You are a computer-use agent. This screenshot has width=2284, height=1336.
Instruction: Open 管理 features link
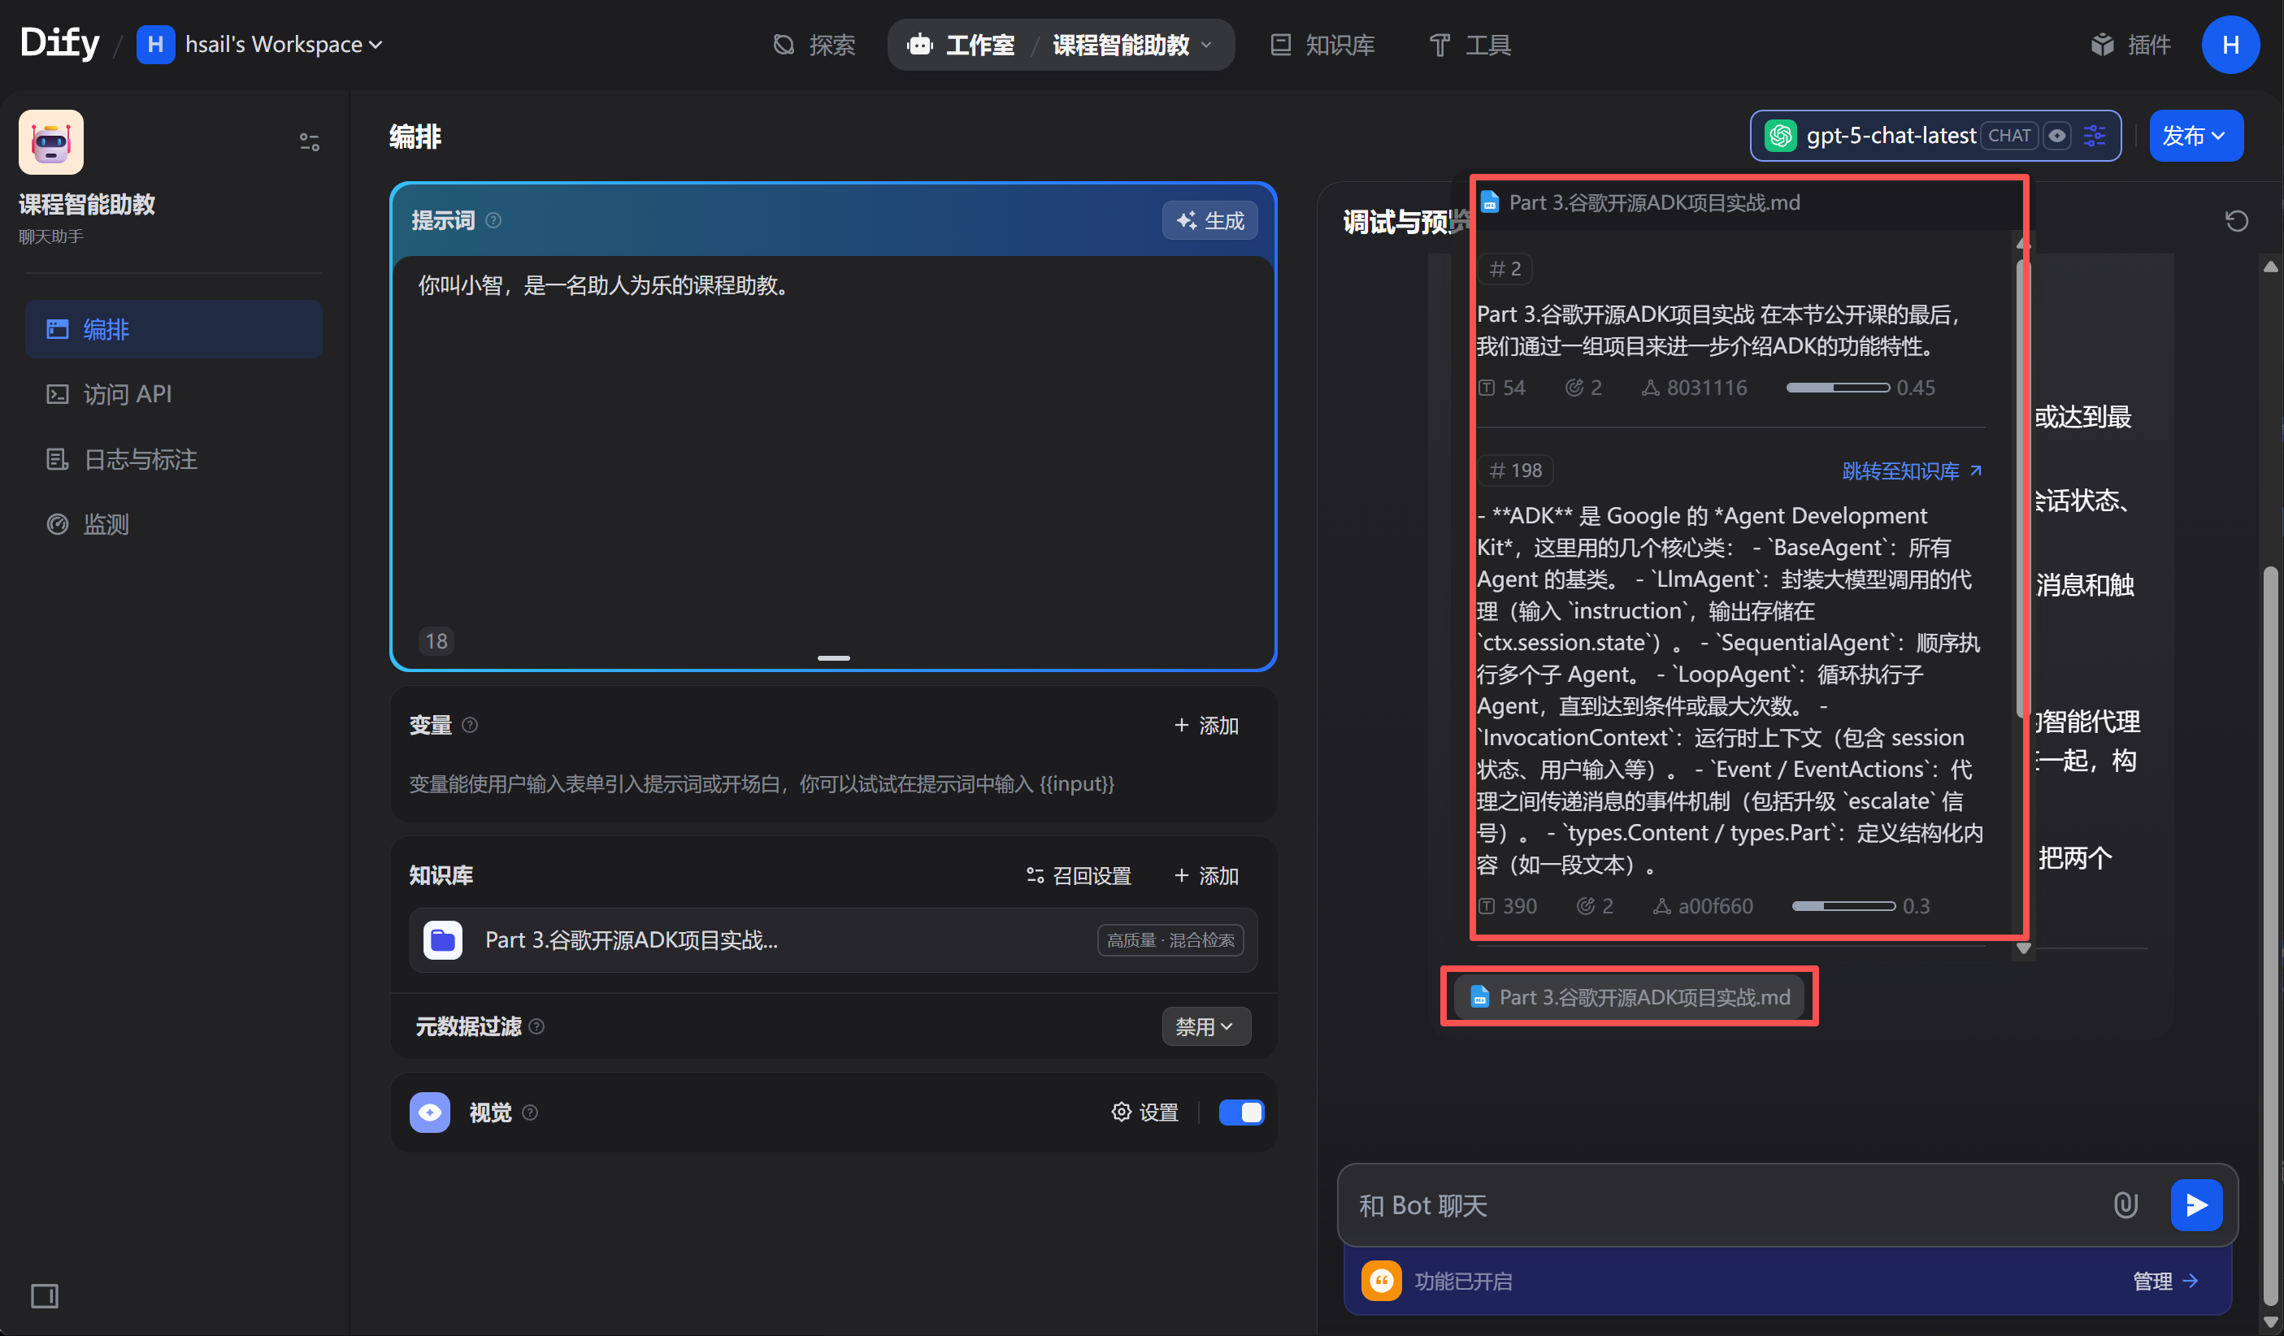coord(2165,1281)
